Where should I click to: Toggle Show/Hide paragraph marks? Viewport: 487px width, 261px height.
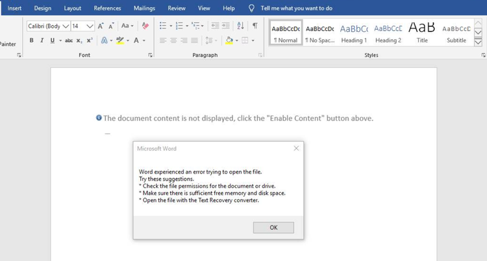(x=255, y=25)
